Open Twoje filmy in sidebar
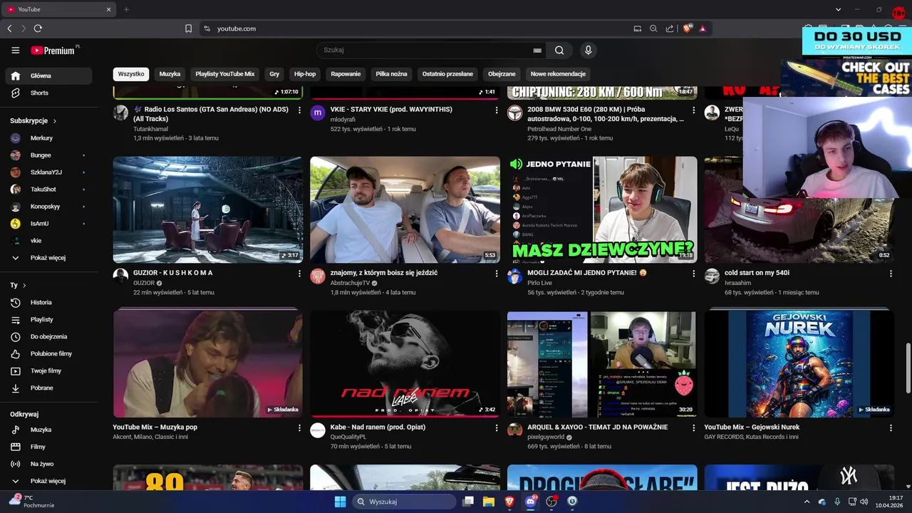 pyautogui.click(x=48, y=370)
